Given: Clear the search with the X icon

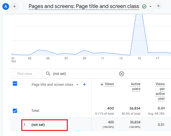Looking at the screenshot, I should 122,74.
